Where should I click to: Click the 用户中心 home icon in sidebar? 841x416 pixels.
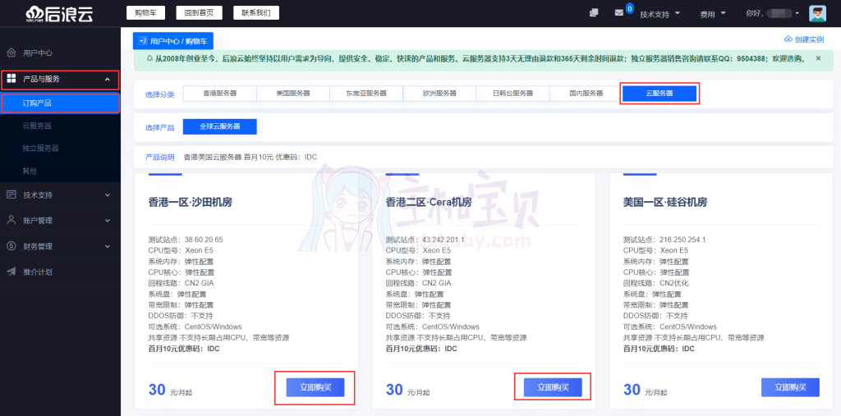click(11, 53)
